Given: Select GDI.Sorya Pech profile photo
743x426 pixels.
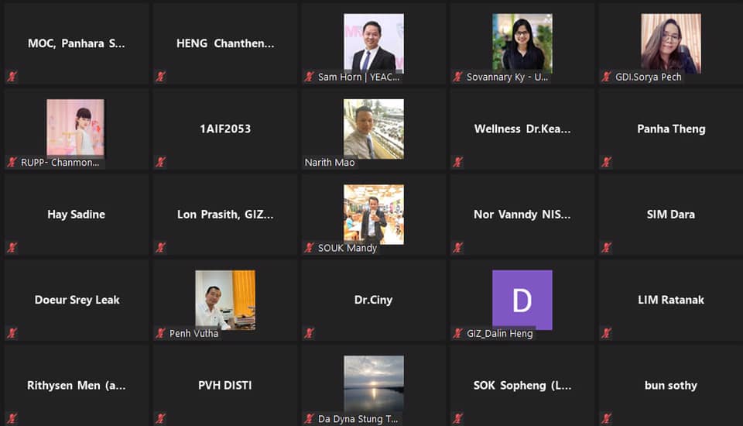Looking at the screenshot, I should pyautogui.click(x=671, y=43).
